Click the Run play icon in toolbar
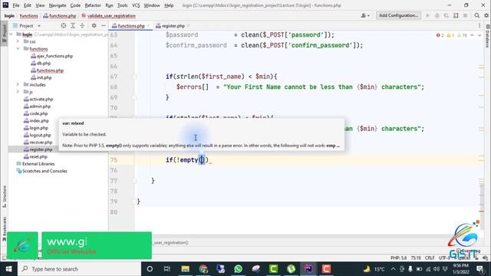Image resolution: width=491 pixels, height=276 pixels. (x=428, y=15)
